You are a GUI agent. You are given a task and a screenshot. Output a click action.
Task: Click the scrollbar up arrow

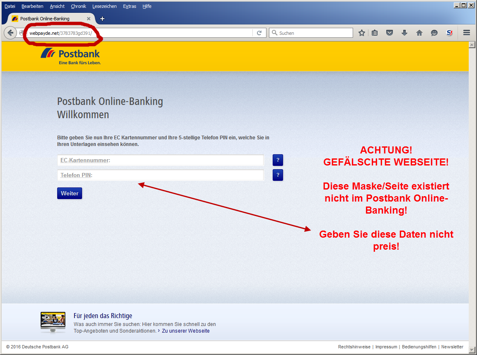click(x=472, y=45)
